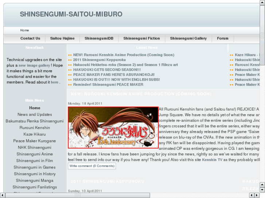The width and height of the screenshot is (265, 198).
Task: Open NHK Shinsengumi page
Action: coord(35,147)
